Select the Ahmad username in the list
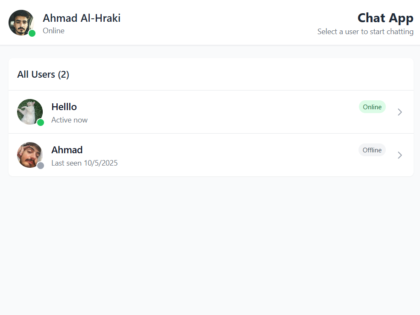Screen dimensions: 420x315 (x=67, y=150)
